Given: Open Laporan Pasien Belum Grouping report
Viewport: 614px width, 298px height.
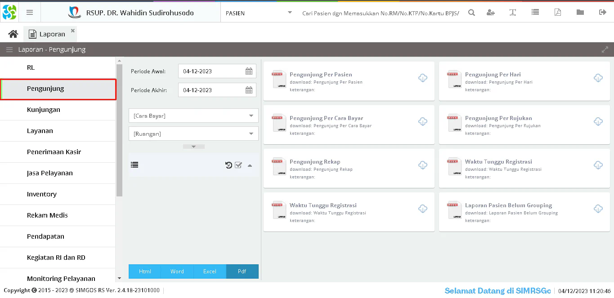Looking at the screenshot, I should coord(508,205).
